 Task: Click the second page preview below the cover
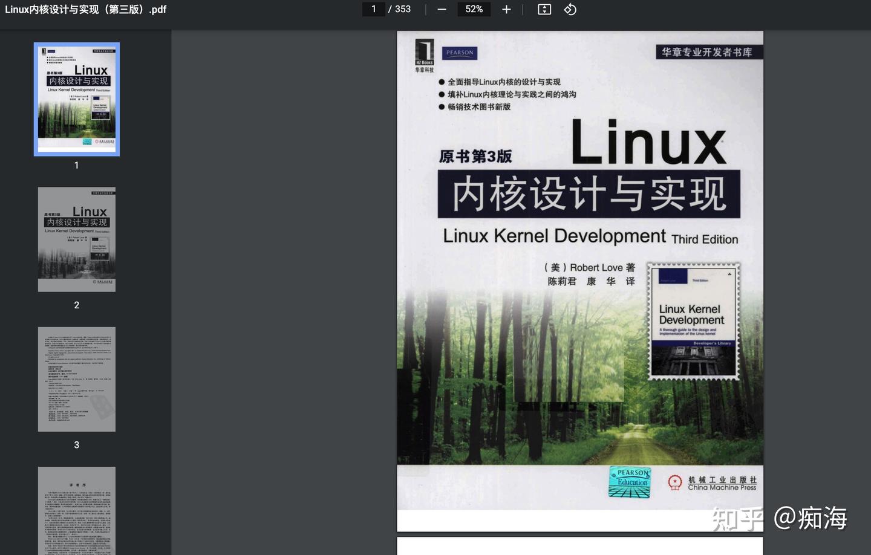[x=579, y=544]
